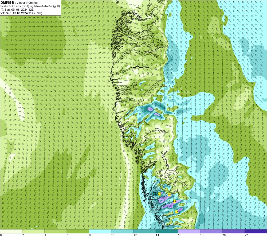The width and height of the screenshot is (267, 237).
Task: Pick the 4–6 m/s light green swatch
Action: tap(56, 231)
